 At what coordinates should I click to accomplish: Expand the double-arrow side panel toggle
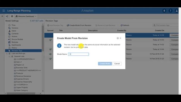[2, 16]
